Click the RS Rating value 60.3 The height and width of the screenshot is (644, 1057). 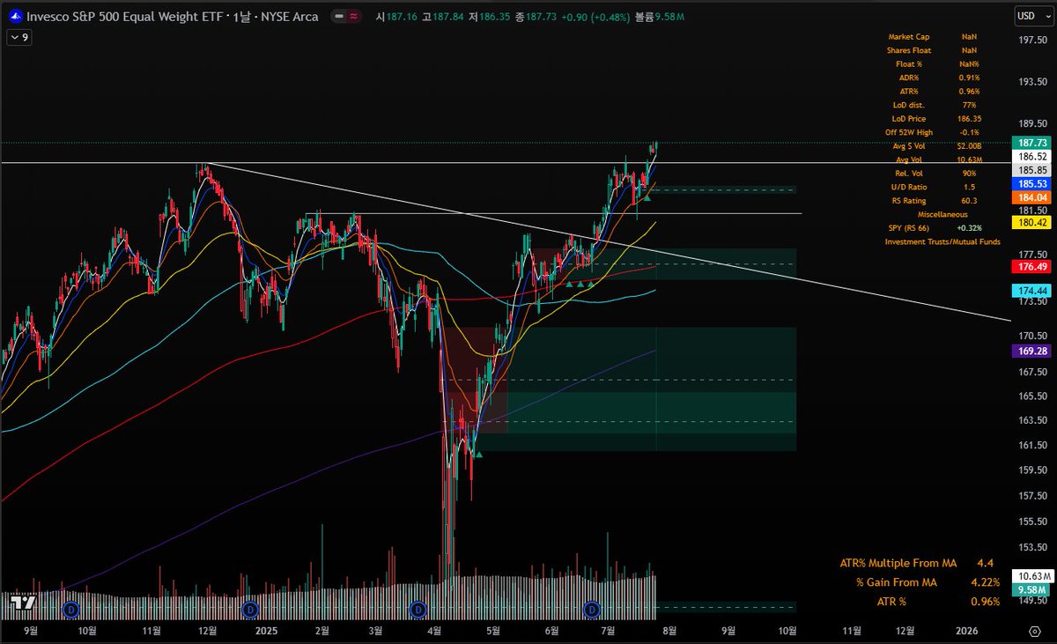(969, 201)
